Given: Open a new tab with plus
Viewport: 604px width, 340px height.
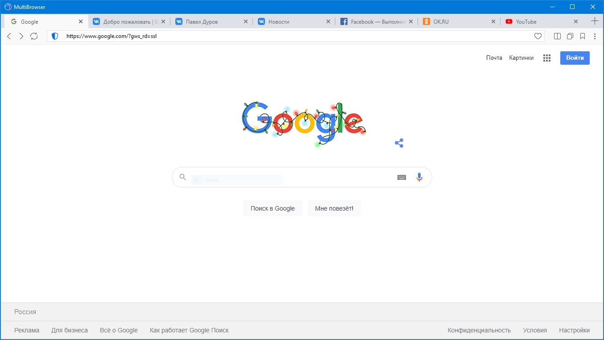Looking at the screenshot, I should click(595, 21).
